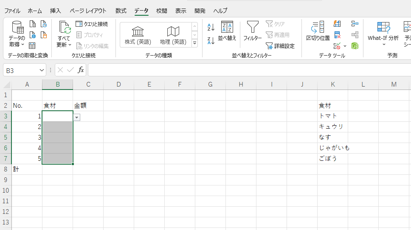This screenshot has height=230, width=411.
Task: Click the greyed プロパティ button
Action: [90, 35]
